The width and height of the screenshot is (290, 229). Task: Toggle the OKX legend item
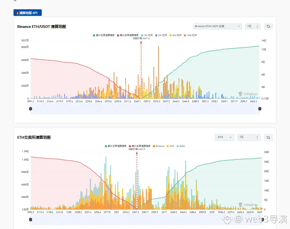click(171, 146)
